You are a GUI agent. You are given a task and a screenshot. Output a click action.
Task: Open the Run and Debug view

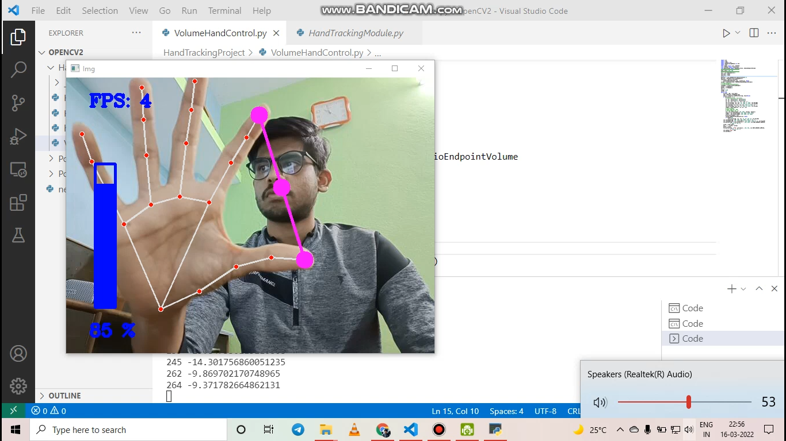coord(18,136)
